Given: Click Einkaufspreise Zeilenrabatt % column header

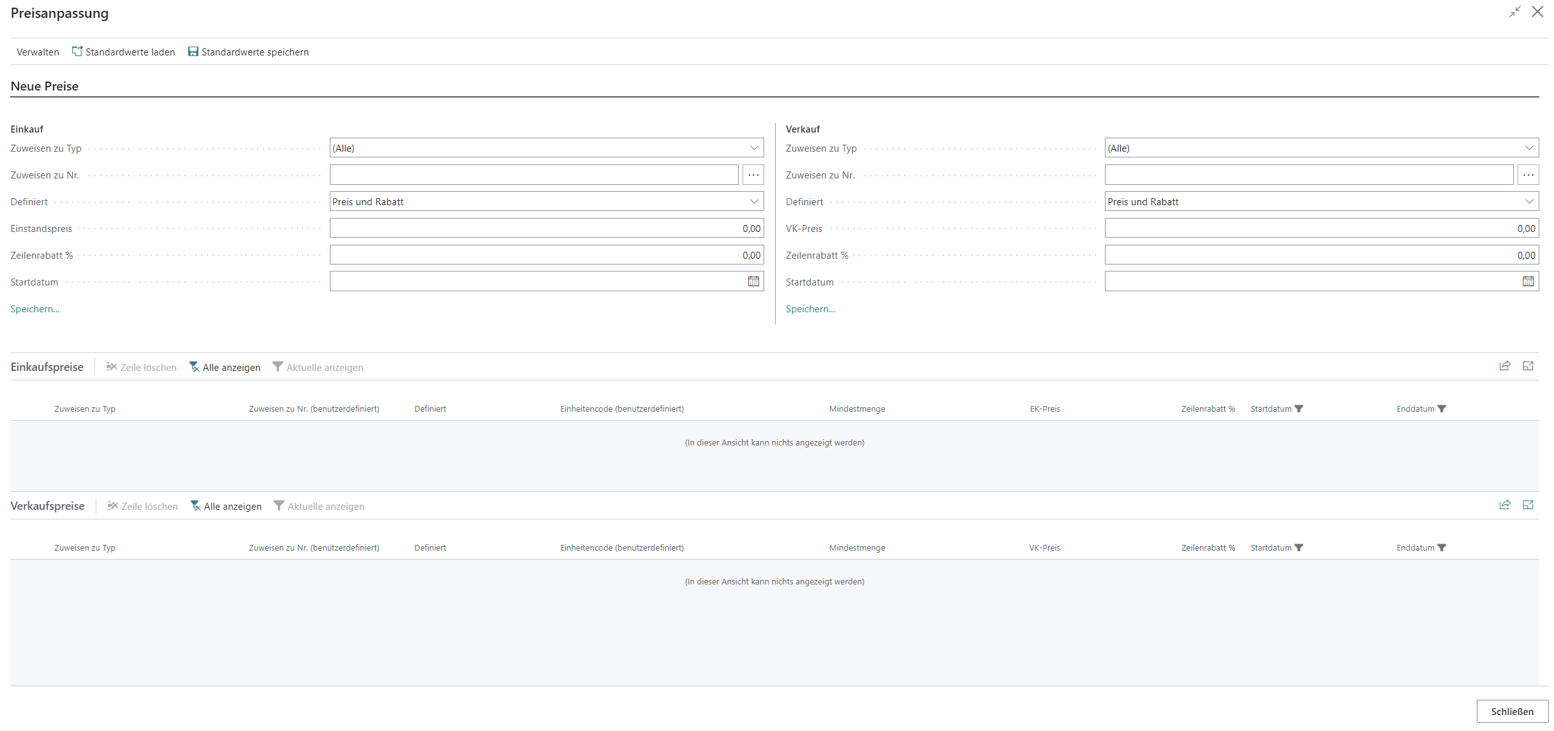Looking at the screenshot, I should pyautogui.click(x=1208, y=409).
